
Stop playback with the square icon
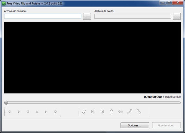pos(28,112)
